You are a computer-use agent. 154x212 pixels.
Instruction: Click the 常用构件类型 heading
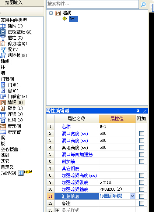[14, 20]
